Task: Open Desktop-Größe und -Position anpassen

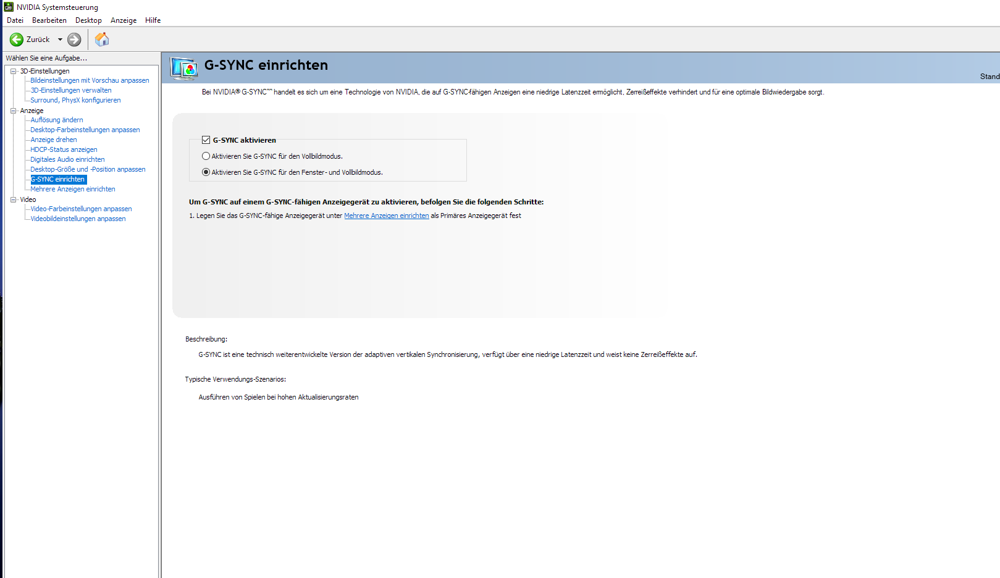Action: pos(88,169)
